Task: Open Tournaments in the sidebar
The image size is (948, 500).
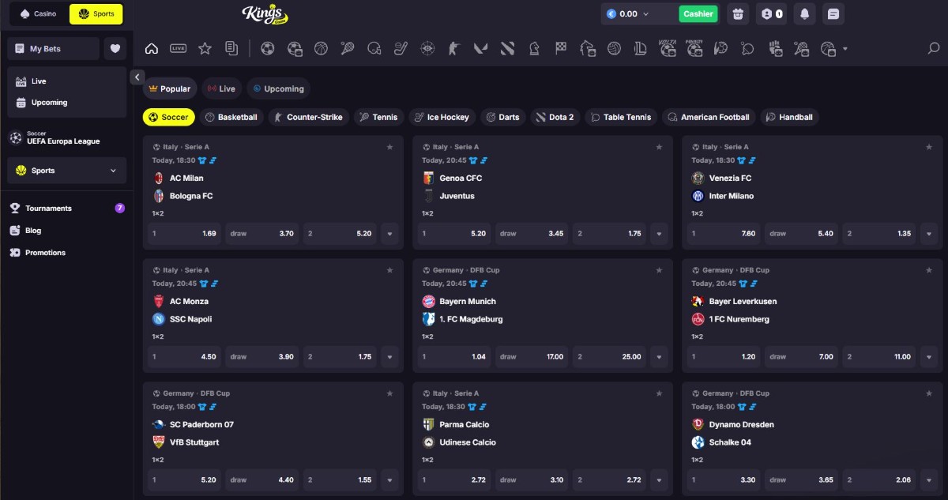Action: coord(67,209)
